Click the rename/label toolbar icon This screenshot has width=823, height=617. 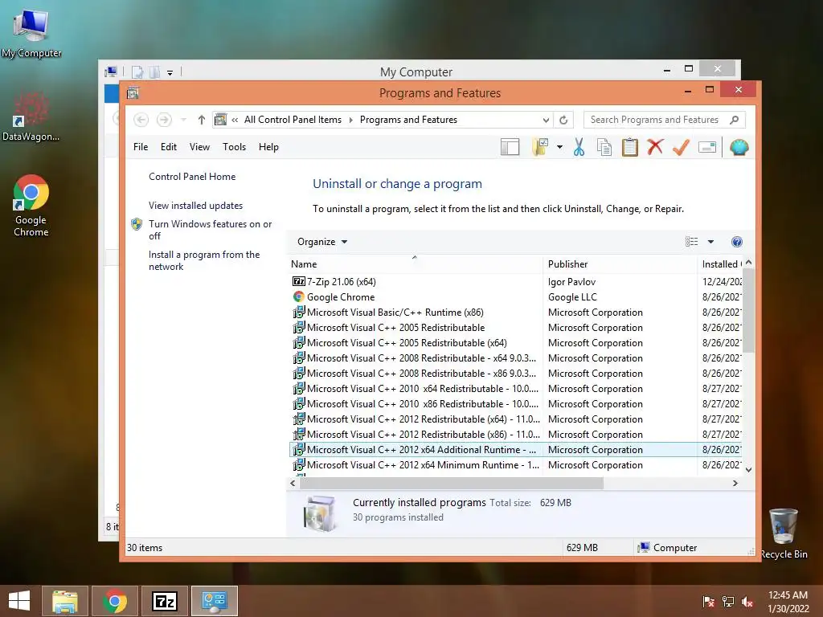(x=707, y=148)
